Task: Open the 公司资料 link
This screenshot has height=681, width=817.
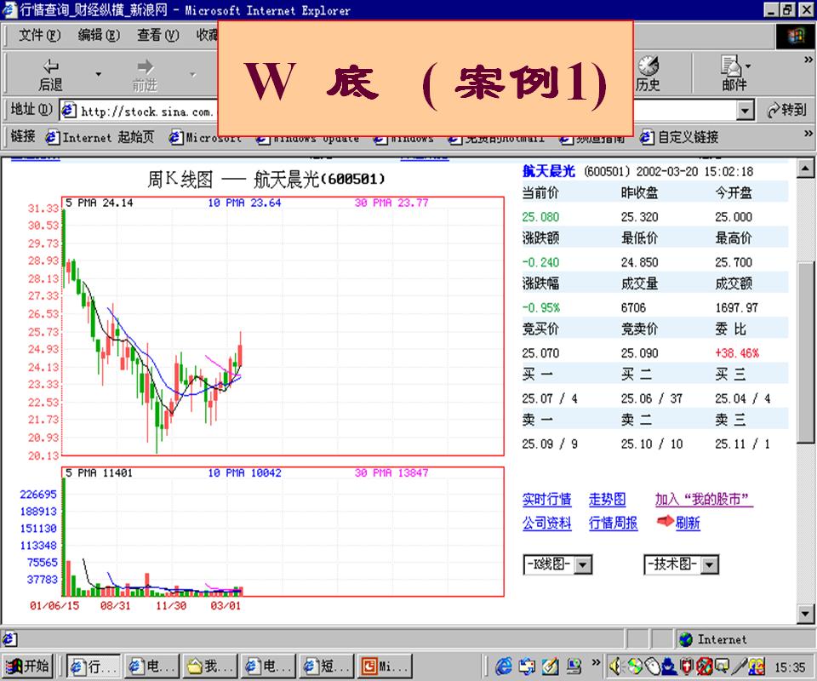Action: point(546,523)
